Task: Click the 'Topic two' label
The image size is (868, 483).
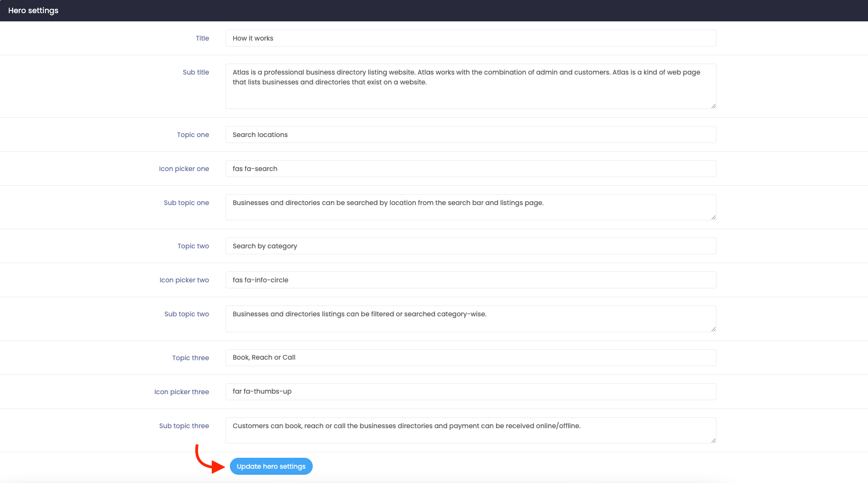Action: pos(193,246)
